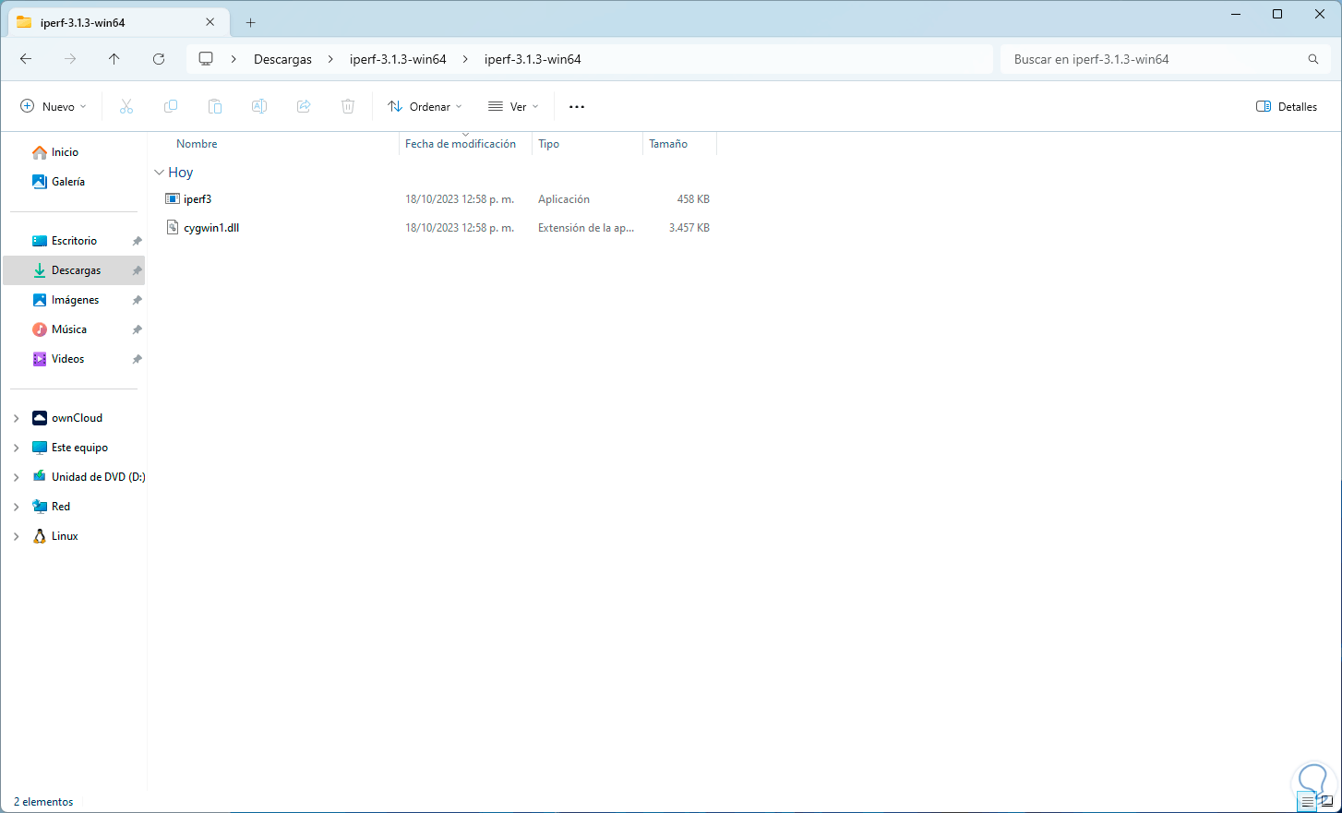Image resolution: width=1342 pixels, height=813 pixels.
Task: Select the iperf3 file name
Action: pos(198,199)
